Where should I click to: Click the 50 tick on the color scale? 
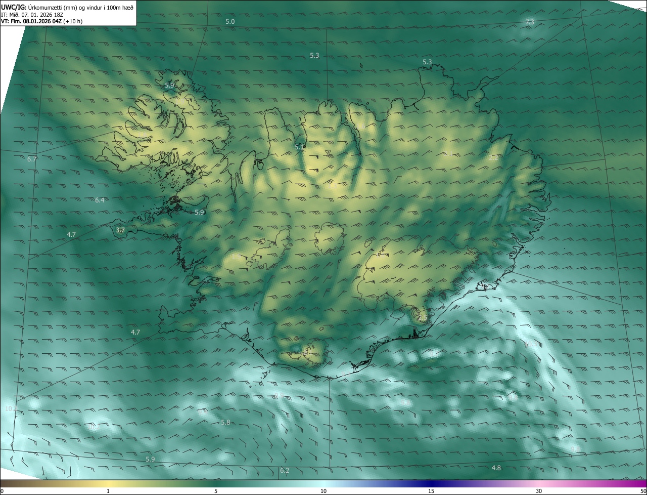click(x=643, y=491)
